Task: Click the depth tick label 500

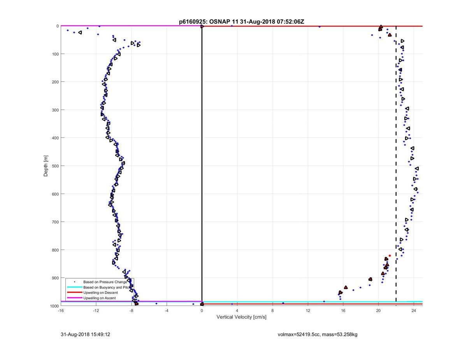Action: (55, 166)
